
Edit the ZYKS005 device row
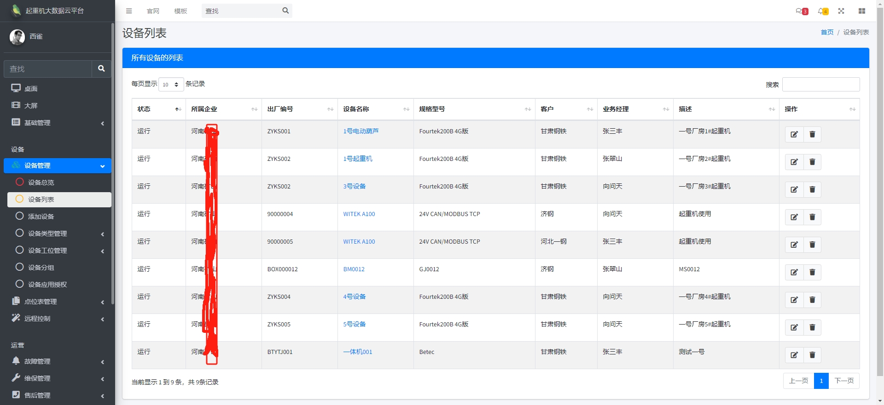click(794, 327)
